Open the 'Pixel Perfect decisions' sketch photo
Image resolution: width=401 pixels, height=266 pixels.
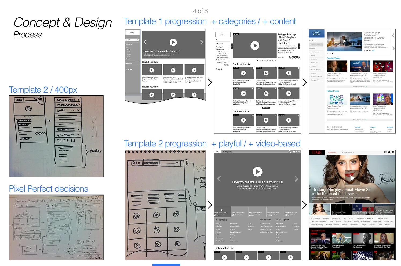(56, 227)
